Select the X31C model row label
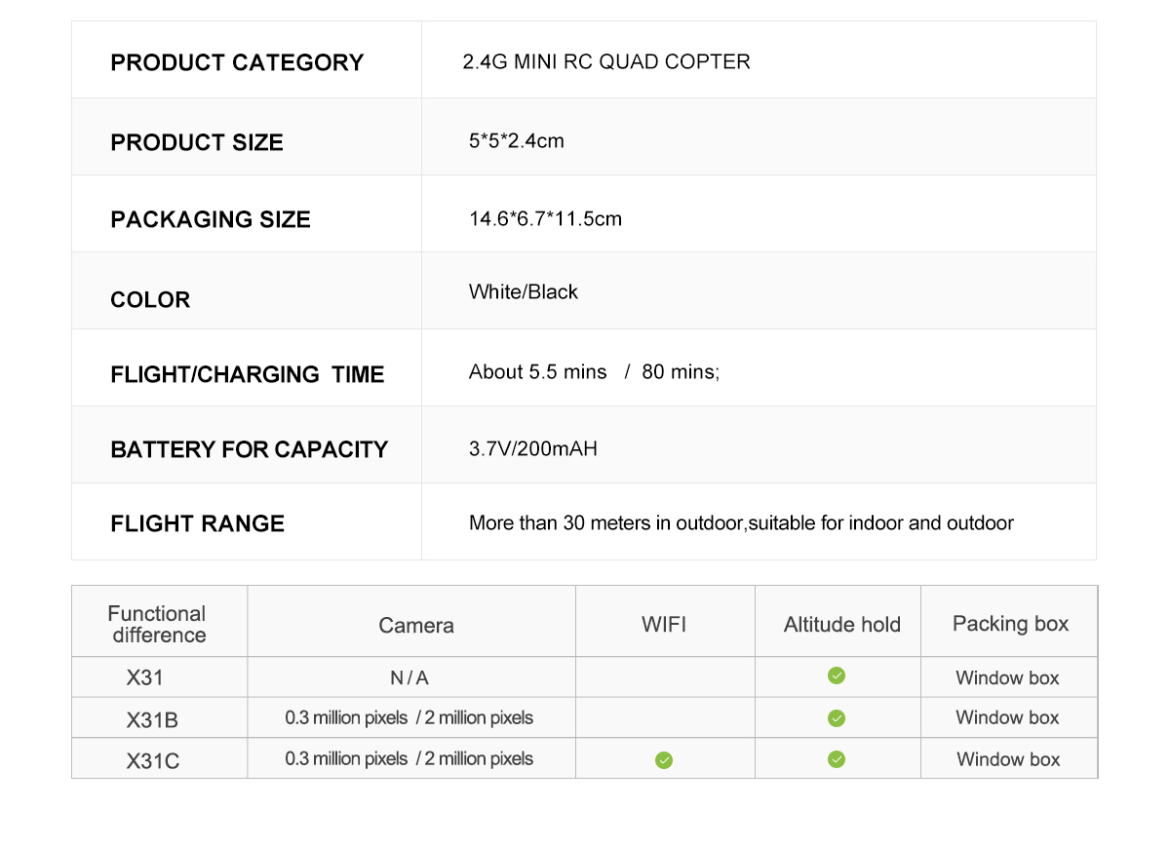This screenshot has height=848, width=1170. click(153, 761)
